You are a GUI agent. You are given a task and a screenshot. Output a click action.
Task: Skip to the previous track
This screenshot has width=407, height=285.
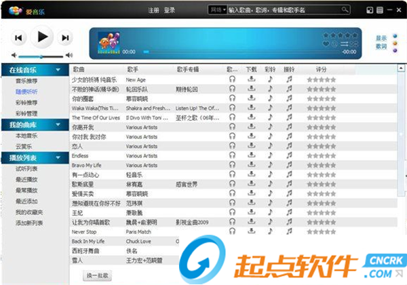pyautogui.click(x=19, y=38)
